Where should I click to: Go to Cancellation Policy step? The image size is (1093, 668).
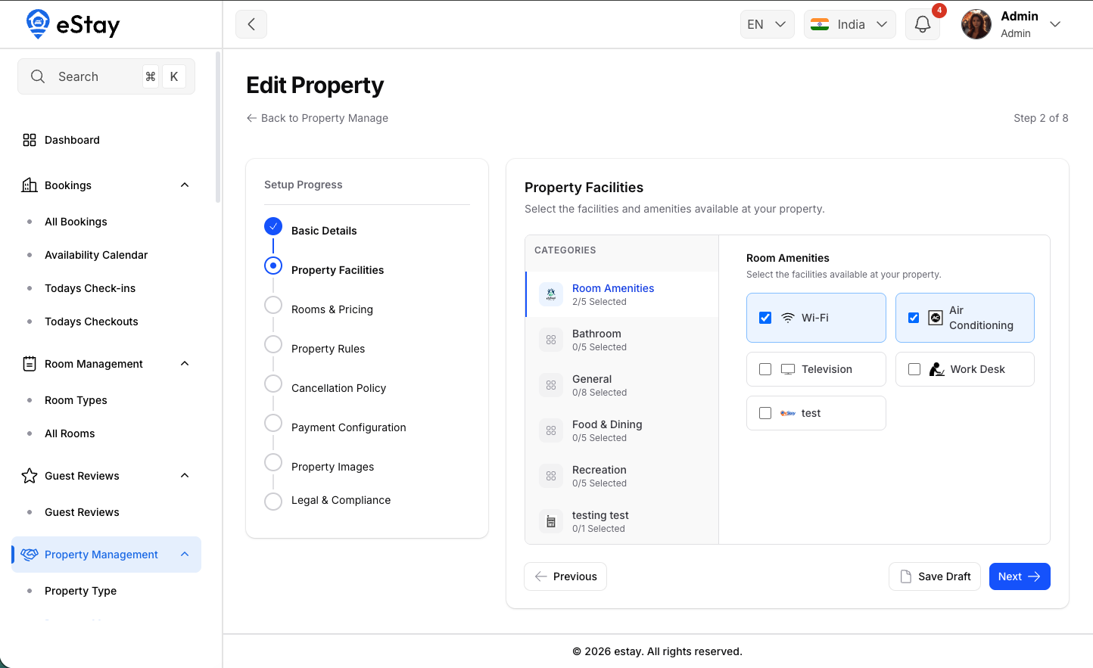point(338,388)
